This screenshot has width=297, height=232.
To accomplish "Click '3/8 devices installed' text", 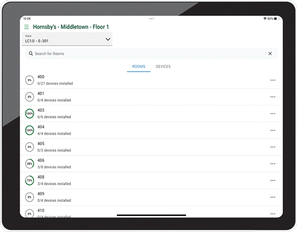I will tap(54, 167).
